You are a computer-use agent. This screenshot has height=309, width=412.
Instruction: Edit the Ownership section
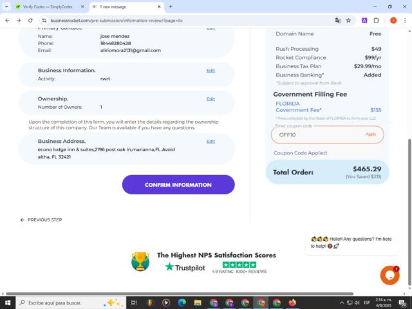click(x=211, y=98)
